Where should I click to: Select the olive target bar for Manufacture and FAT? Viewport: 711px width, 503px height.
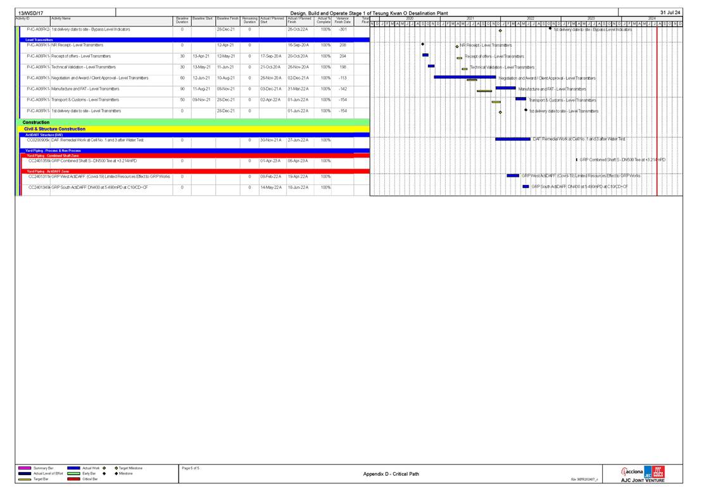[x=484, y=91]
